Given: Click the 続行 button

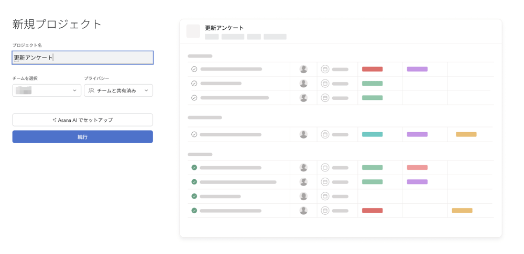Looking at the screenshot, I should pos(83,137).
